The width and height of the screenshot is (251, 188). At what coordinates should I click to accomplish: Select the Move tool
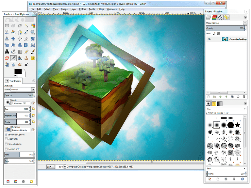pyautogui.click(x=13, y=39)
